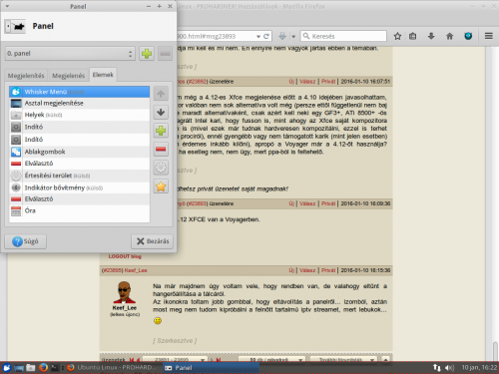Show about info for selected item (star)

(161, 187)
